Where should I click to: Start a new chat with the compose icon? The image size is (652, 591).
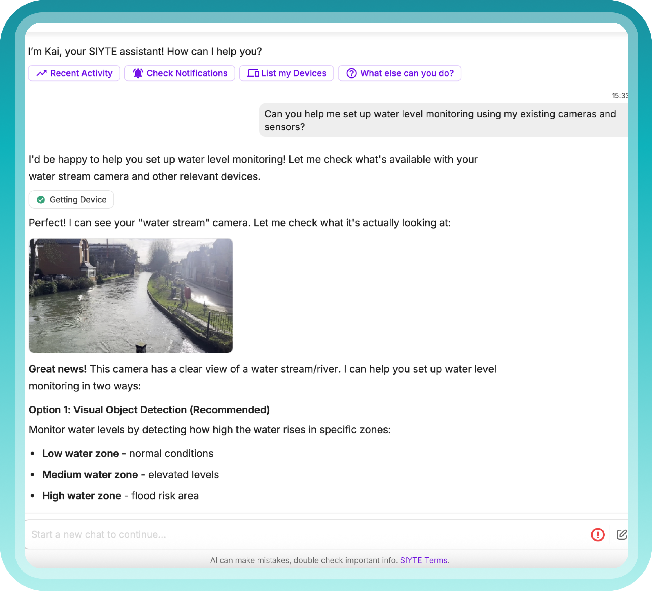621,534
